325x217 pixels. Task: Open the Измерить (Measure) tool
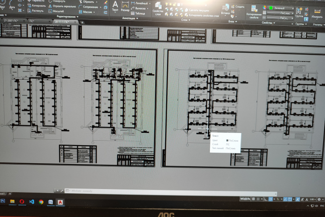tap(317, 14)
